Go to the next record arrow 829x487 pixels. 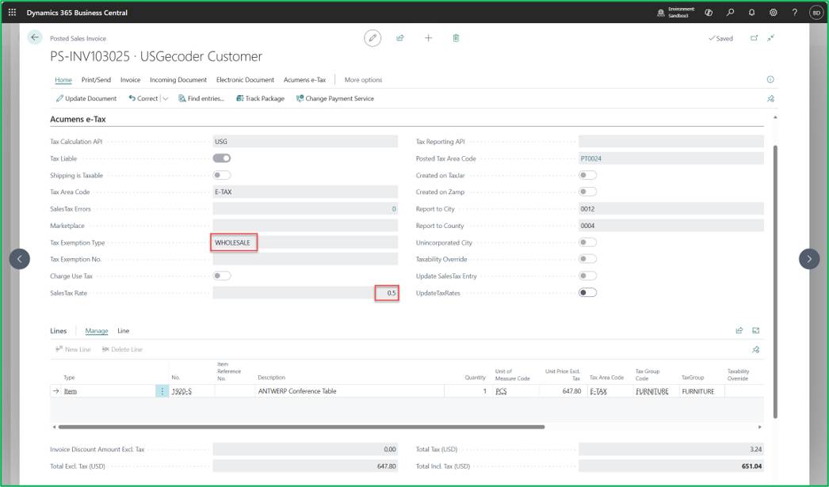(809, 259)
